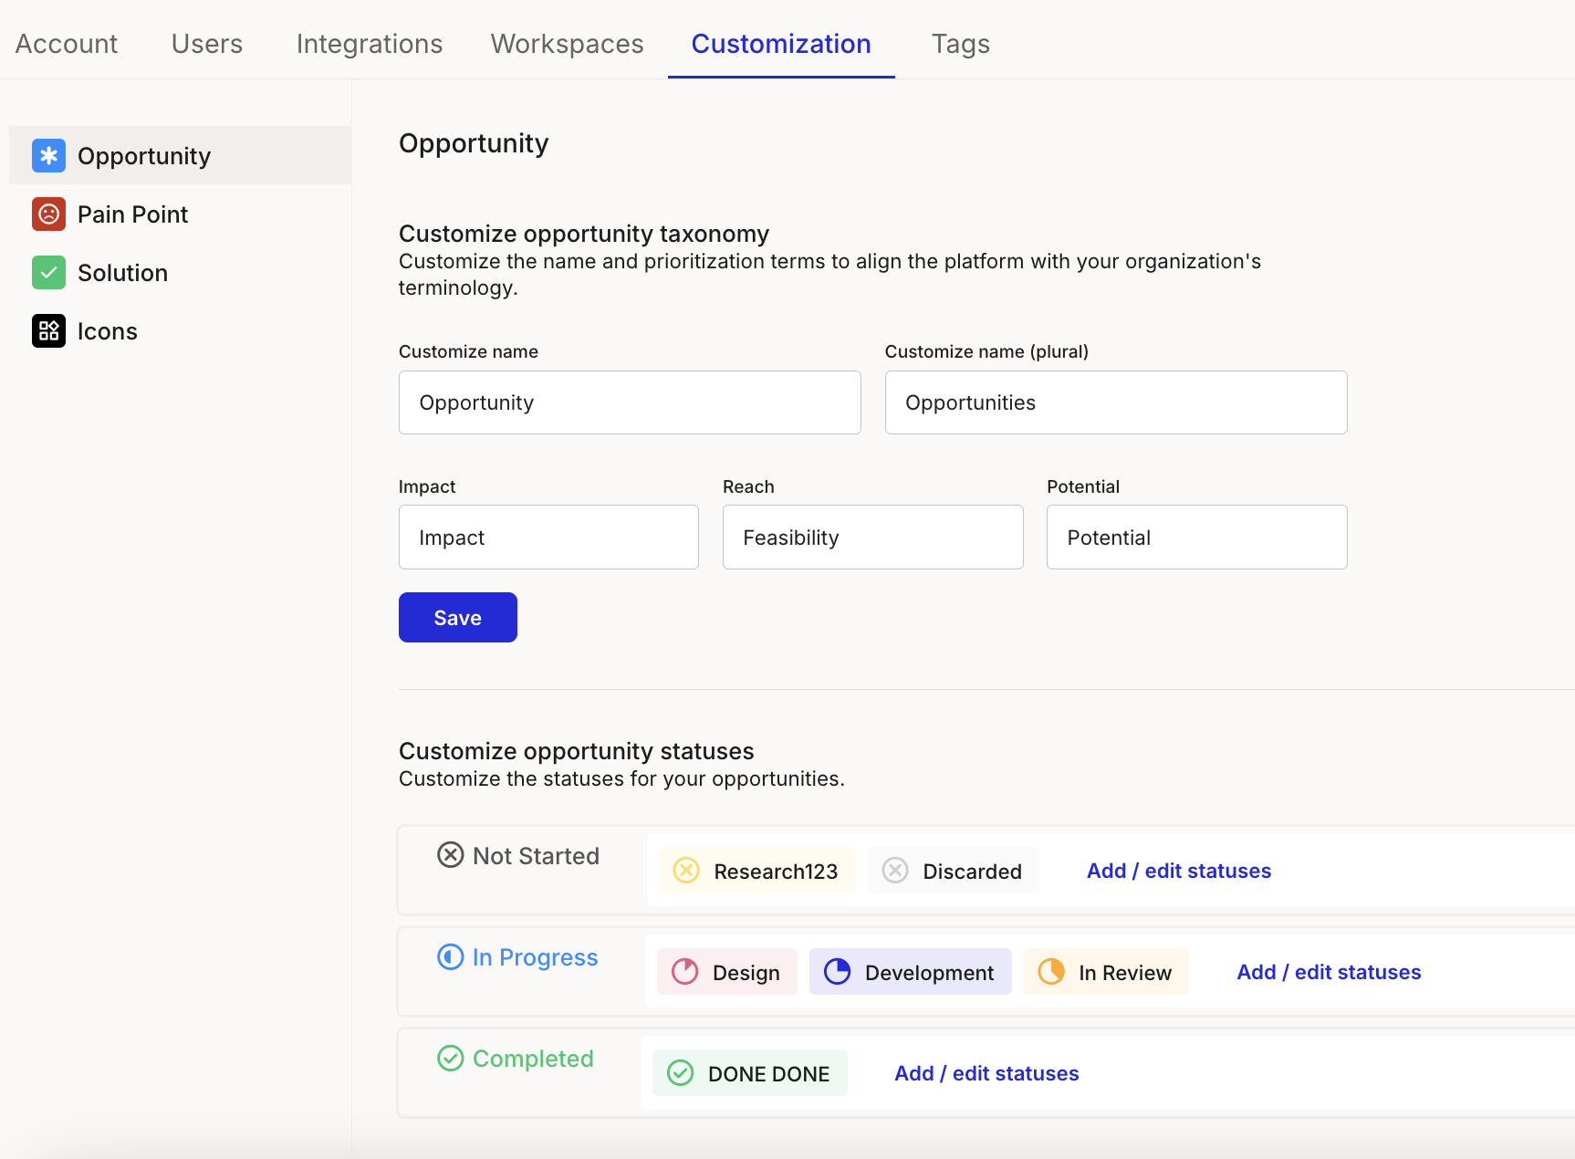
Task: Go to the Tags tab
Action: click(960, 44)
